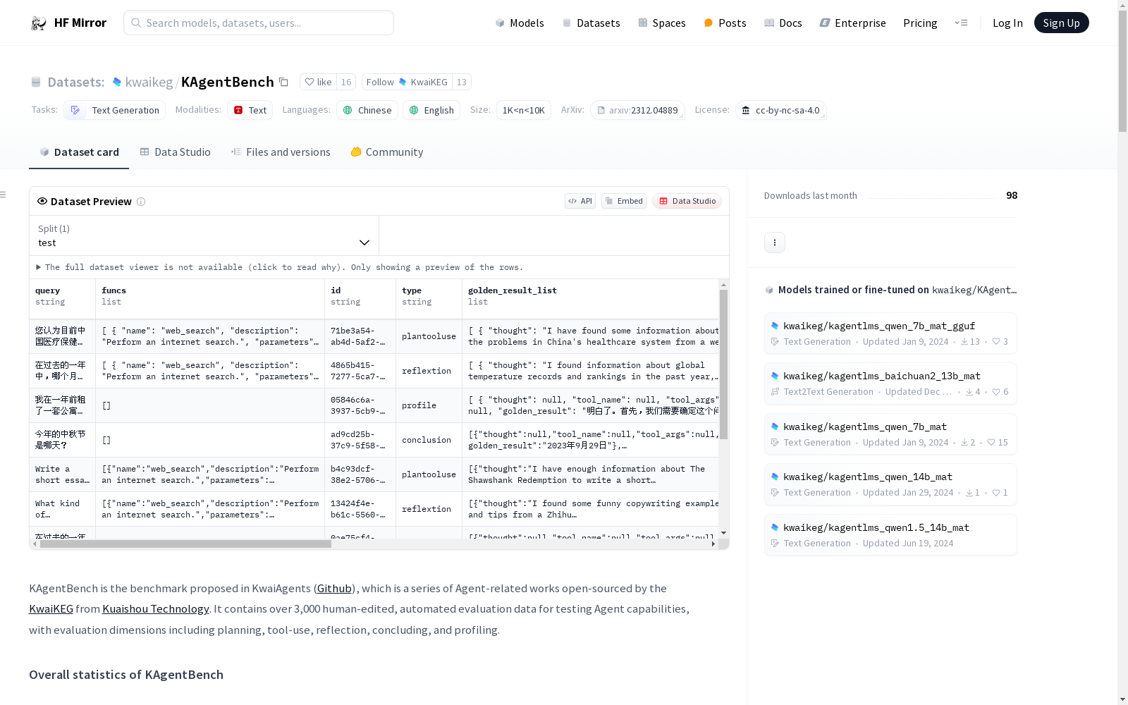Click the Sign Up button
Image resolution: width=1128 pixels, height=705 pixels.
pyautogui.click(x=1061, y=23)
